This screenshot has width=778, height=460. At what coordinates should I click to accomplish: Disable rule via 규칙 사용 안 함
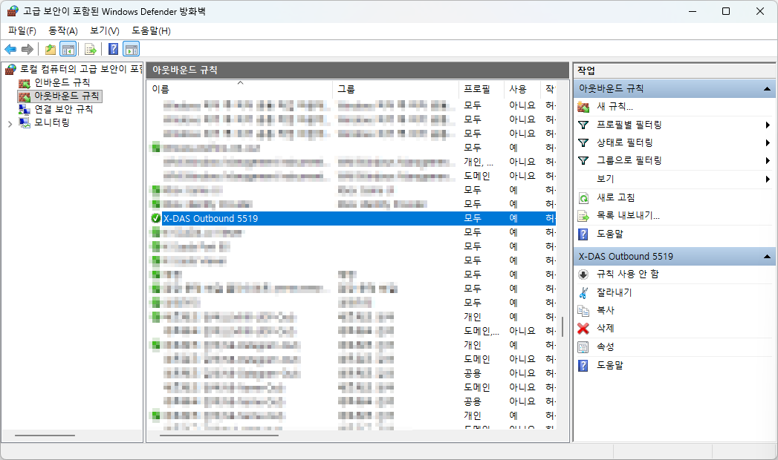(627, 275)
